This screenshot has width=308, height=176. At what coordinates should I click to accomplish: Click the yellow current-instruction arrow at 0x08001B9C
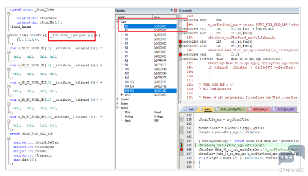(x=180, y=46)
